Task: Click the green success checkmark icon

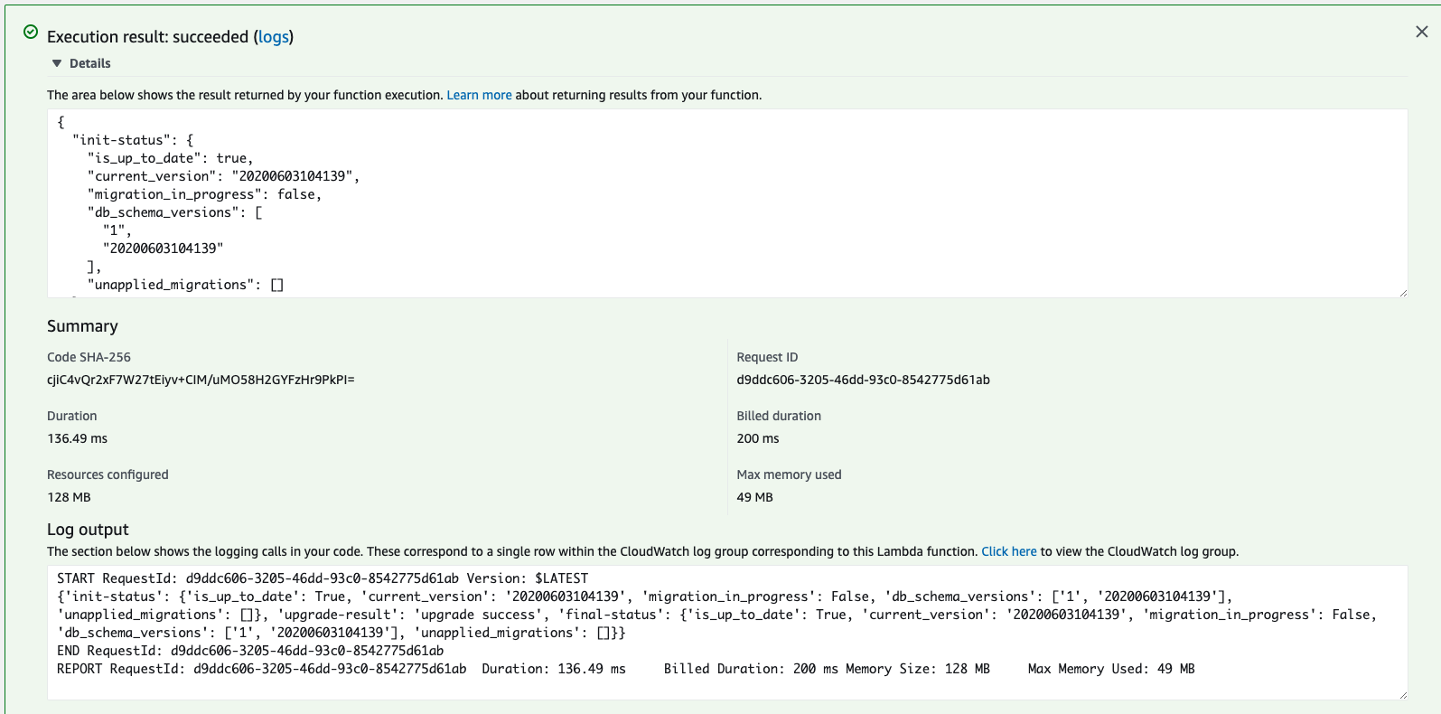Action: tap(31, 33)
